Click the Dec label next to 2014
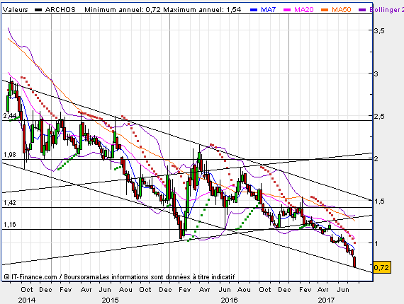This screenshot has height=304, width=404. click(45, 290)
